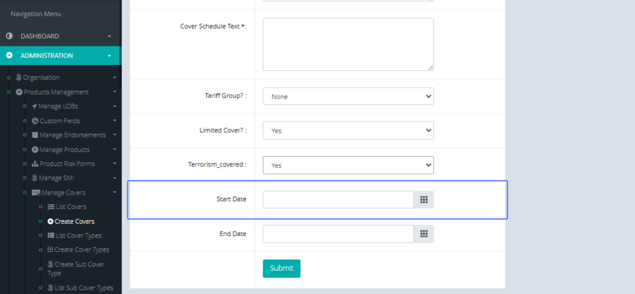Click into the Cover Schedule Text area
Screen dimensions: 635x294
(x=348, y=44)
